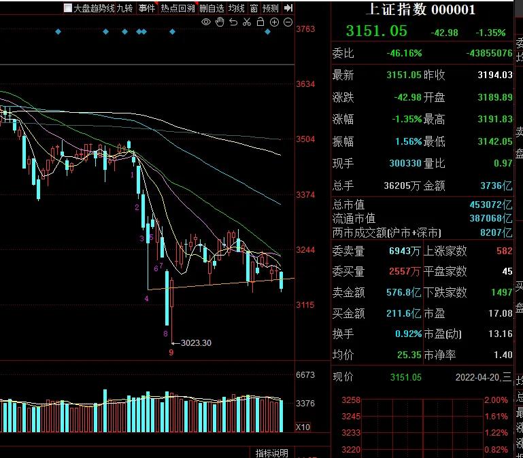Click the large 3151.05 index price
Screen dimensions: 523x458
pos(376,31)
